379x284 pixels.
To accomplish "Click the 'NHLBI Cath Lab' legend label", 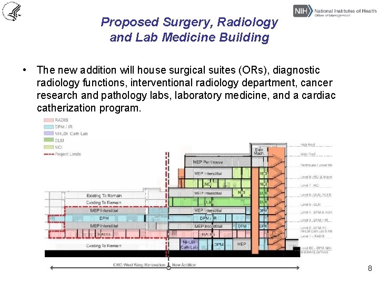I will (71, 134).
